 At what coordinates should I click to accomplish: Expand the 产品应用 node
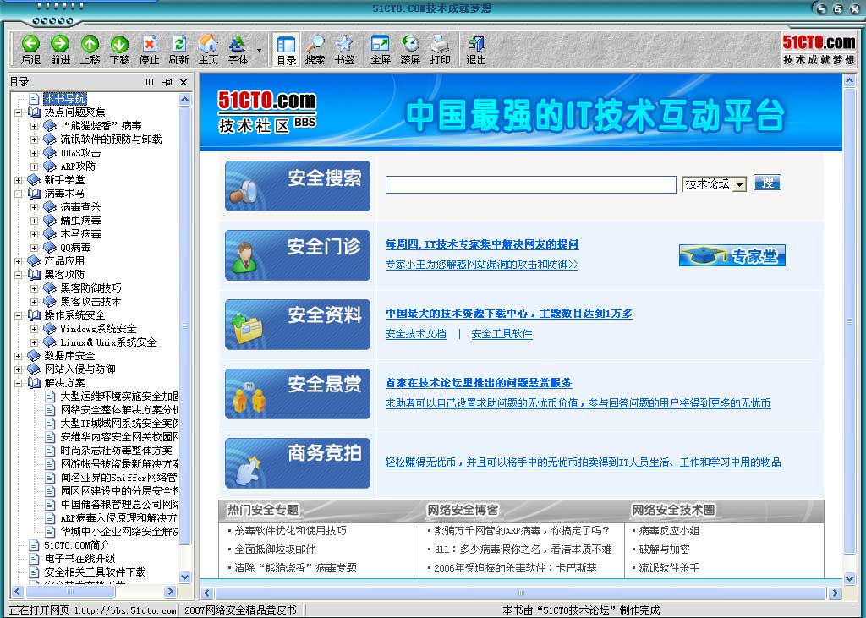[x=19, y=261]
